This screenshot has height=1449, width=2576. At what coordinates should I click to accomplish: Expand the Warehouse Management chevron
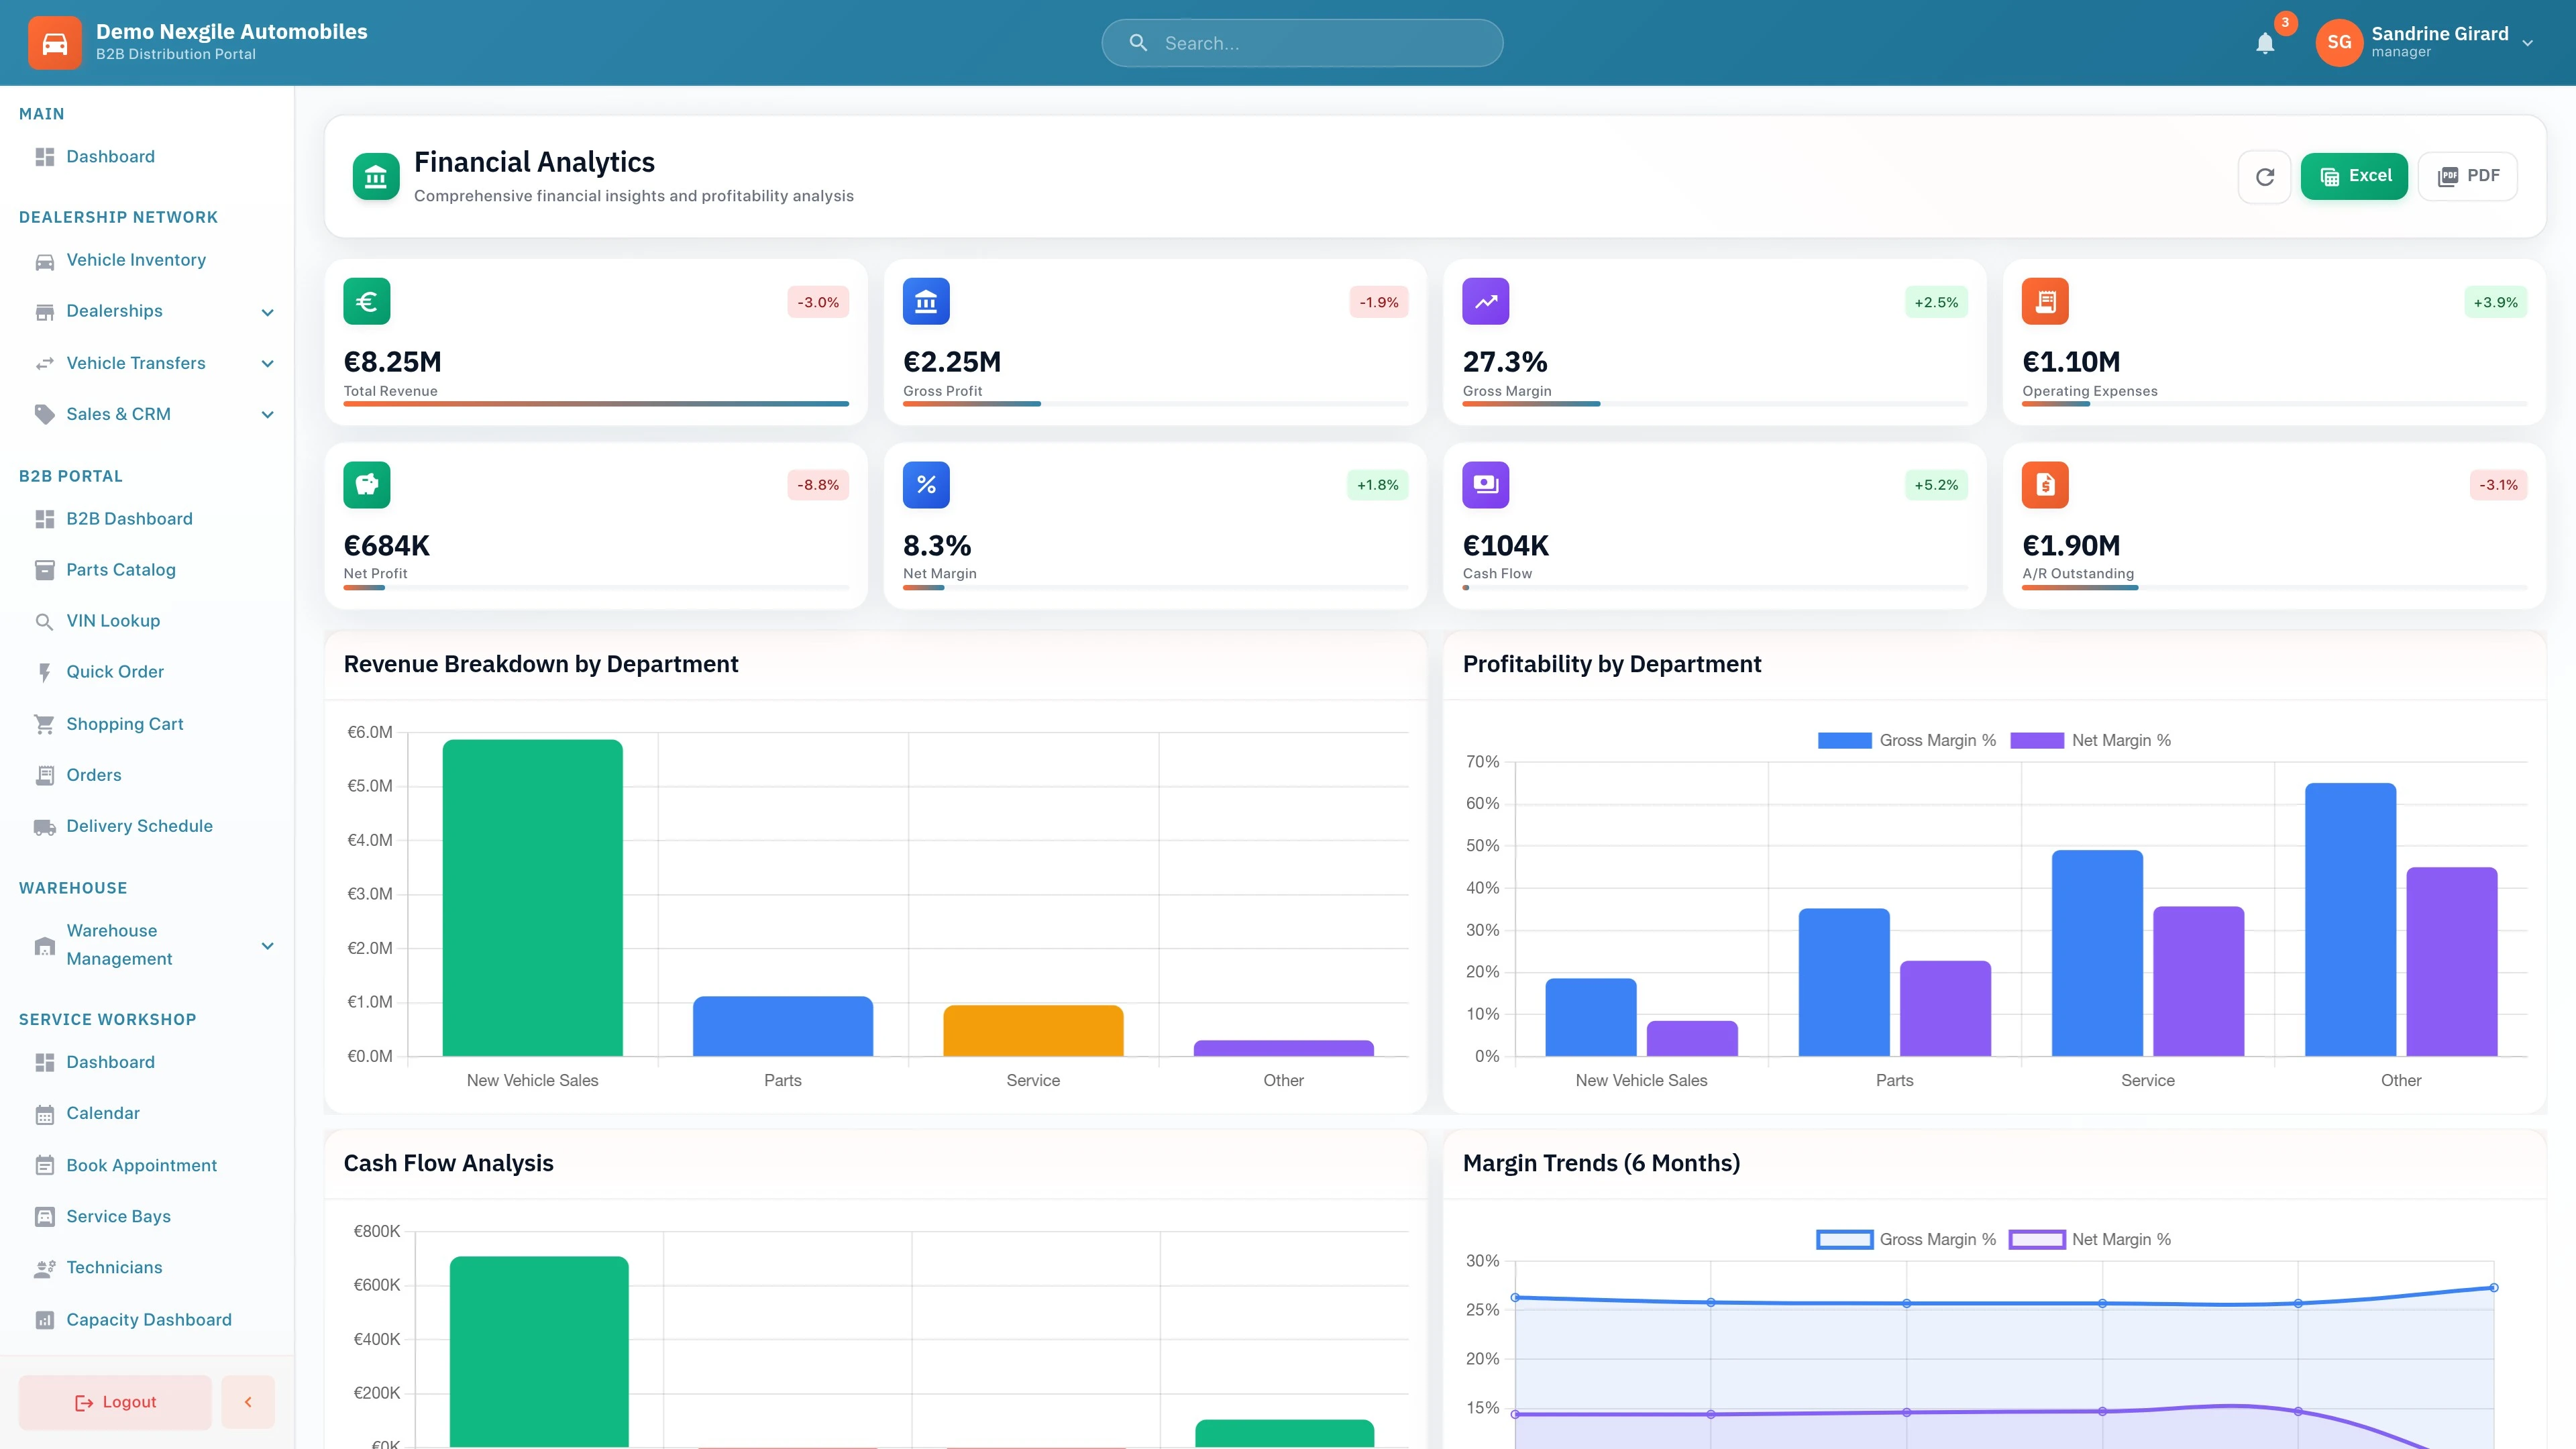267,946
